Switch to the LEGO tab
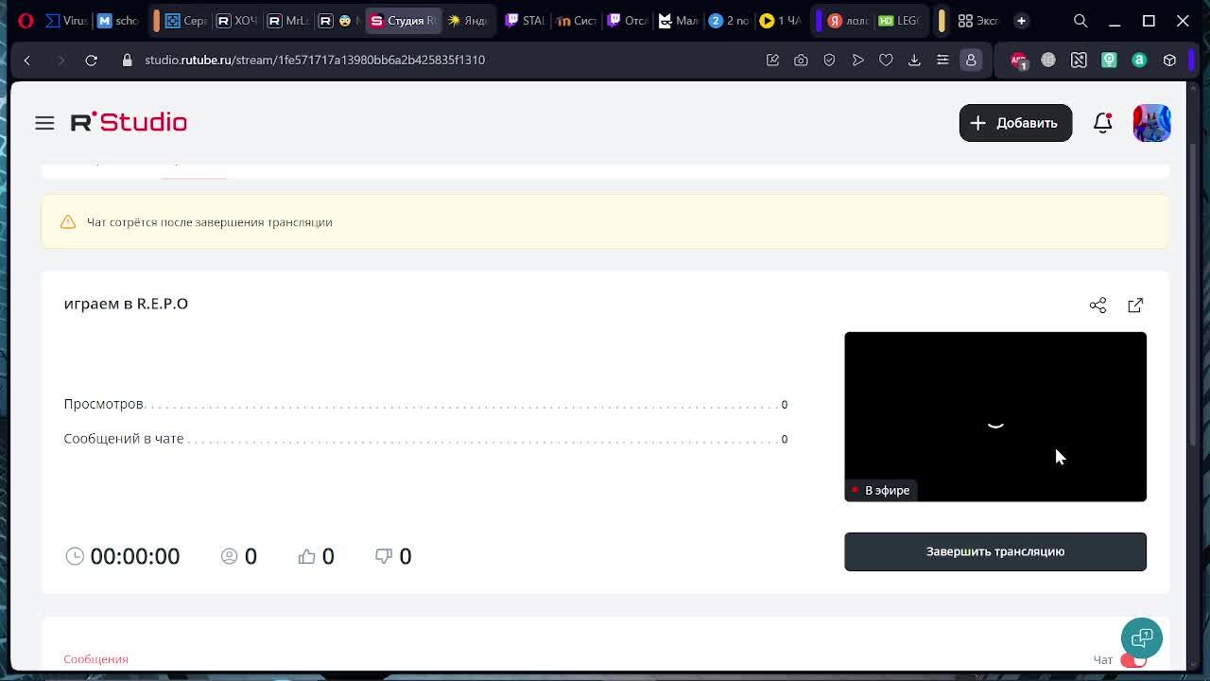This screenshot has width=1210, height=681. [898, 20]
